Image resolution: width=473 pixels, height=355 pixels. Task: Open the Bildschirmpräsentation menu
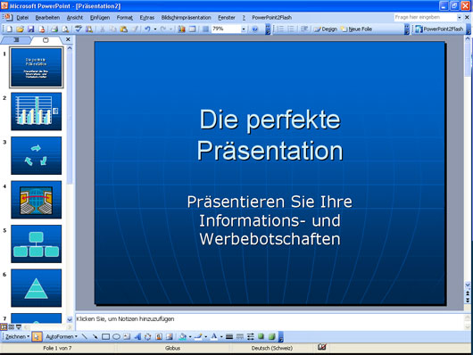coord(187,18)
